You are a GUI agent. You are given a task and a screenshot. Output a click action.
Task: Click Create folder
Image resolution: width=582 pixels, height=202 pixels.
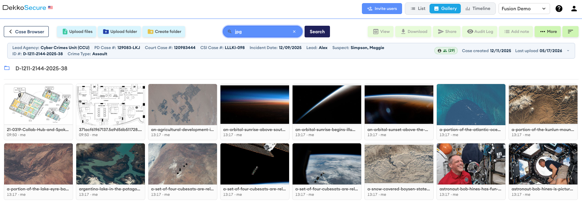164,32
